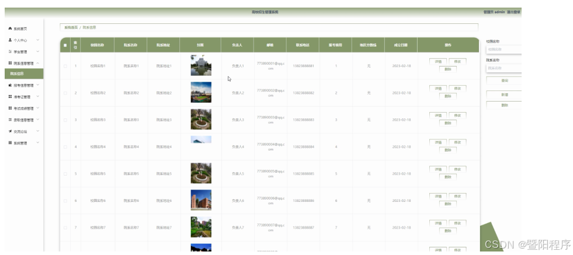Click the 系统首页 breadcrumb link

click(71, 27)
